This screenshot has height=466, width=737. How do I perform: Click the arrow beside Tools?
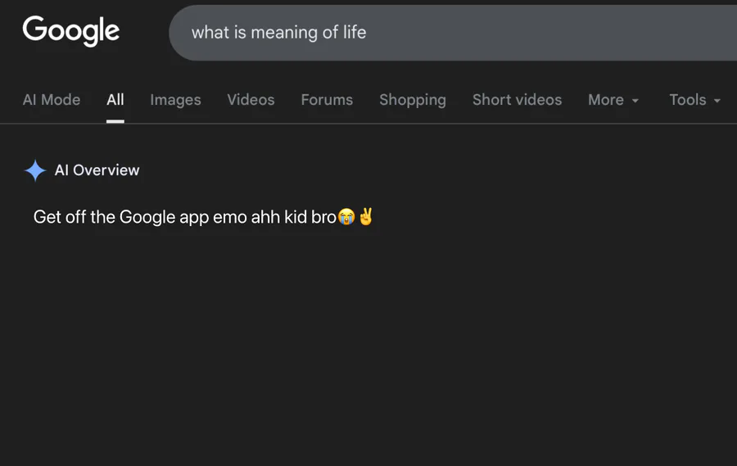click(x=717, y=101)
